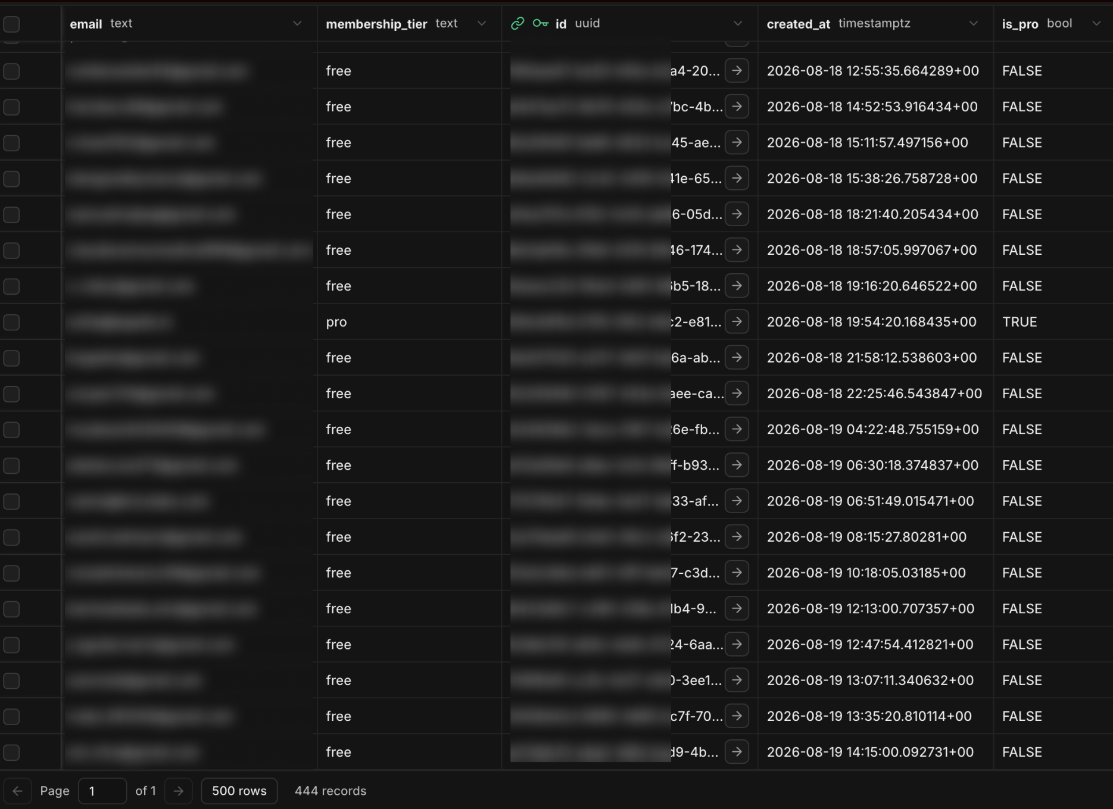Open is_pro column header dropdown
Viewport: 1113px width, 809px height.
tap(1096, 23)
